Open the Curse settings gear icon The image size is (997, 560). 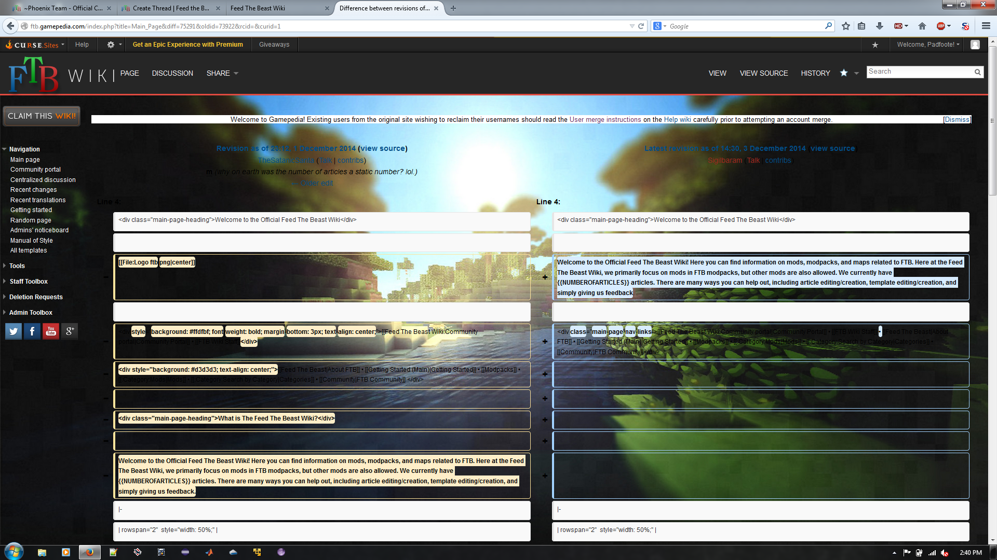tap(111, 45)
